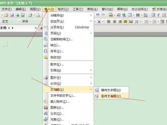167x125 pixels.
Task: Expand the bulleted list dropdown arrow
Action: click(158, 22)
